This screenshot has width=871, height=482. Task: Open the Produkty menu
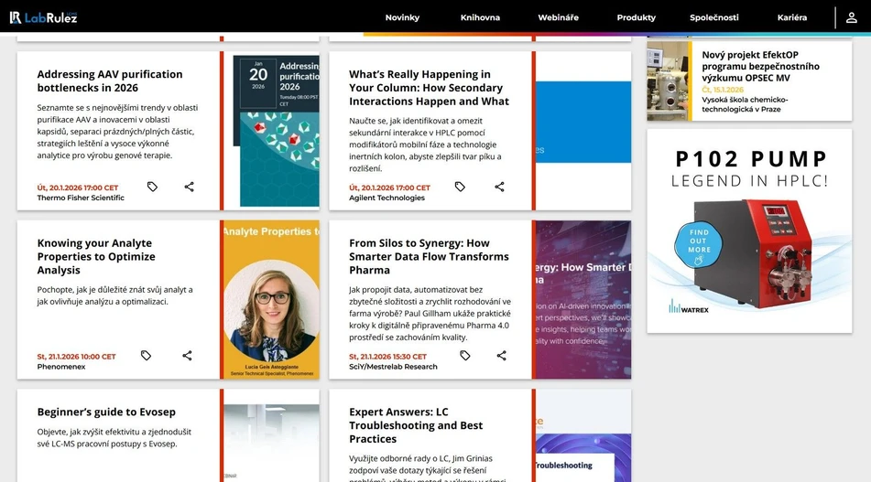[636, 17]
